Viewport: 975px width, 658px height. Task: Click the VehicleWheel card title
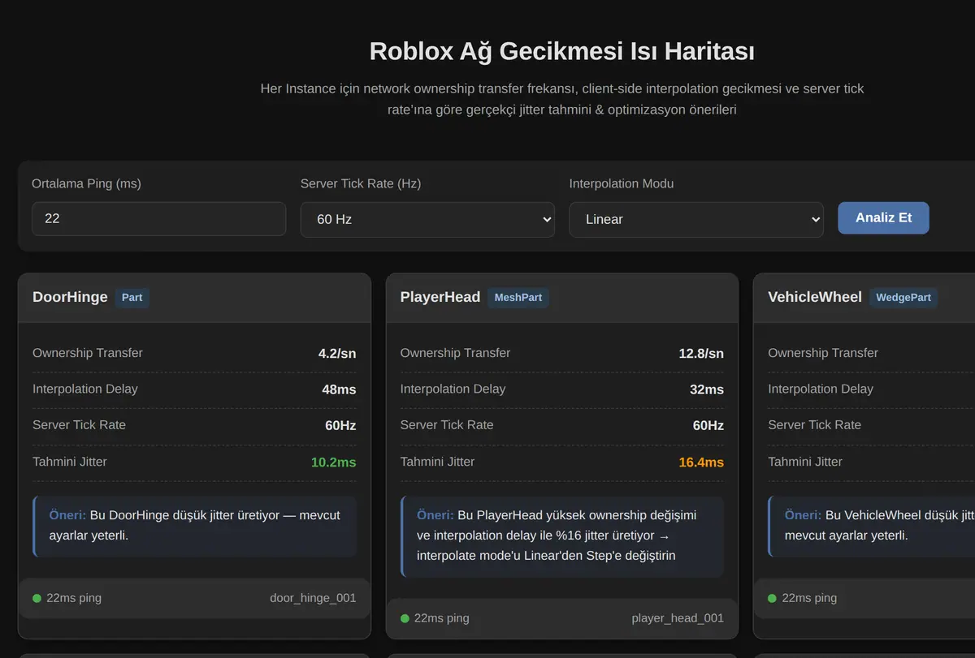click(x=815, y=297)
